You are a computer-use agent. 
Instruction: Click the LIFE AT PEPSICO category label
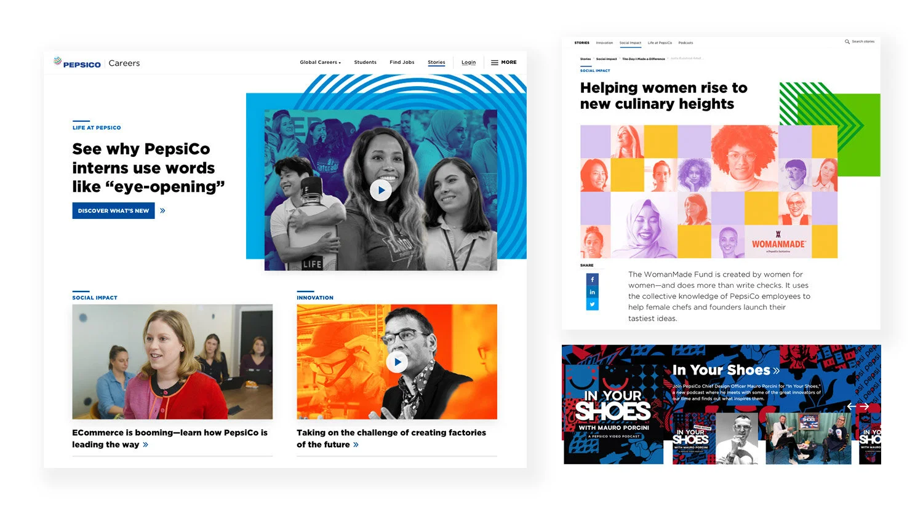click(97, 128)
